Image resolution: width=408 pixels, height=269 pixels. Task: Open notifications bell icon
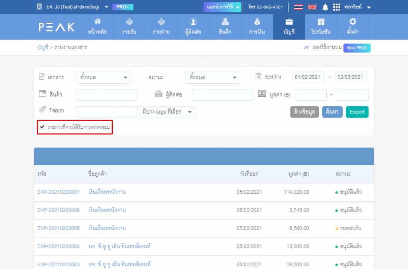pos(325,7)
